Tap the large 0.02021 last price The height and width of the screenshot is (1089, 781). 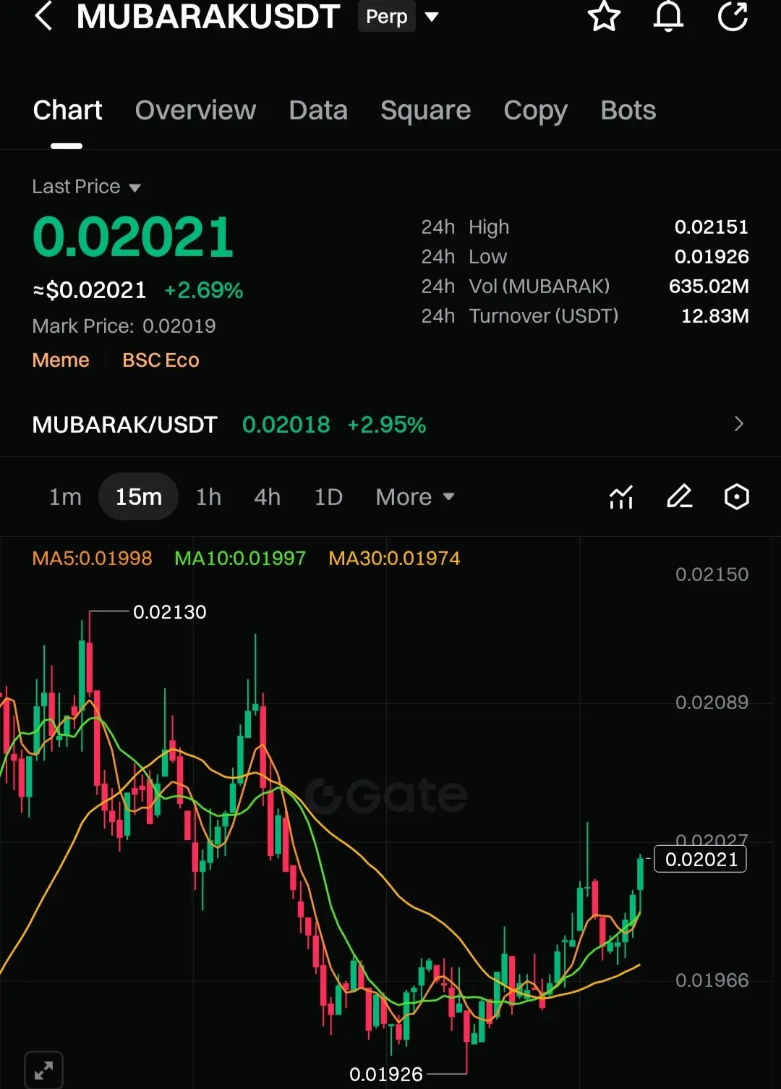point(133,237)
